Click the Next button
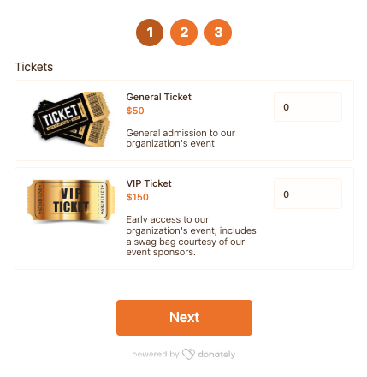 click(x=184, y=318)
